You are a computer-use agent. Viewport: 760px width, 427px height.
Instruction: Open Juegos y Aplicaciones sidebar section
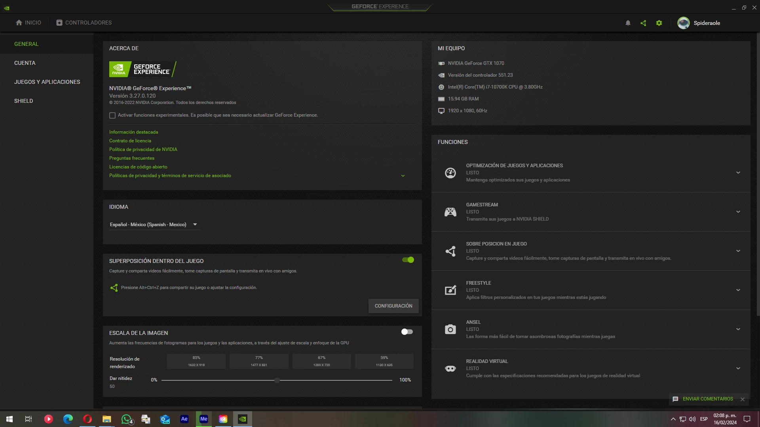point(47,82)
